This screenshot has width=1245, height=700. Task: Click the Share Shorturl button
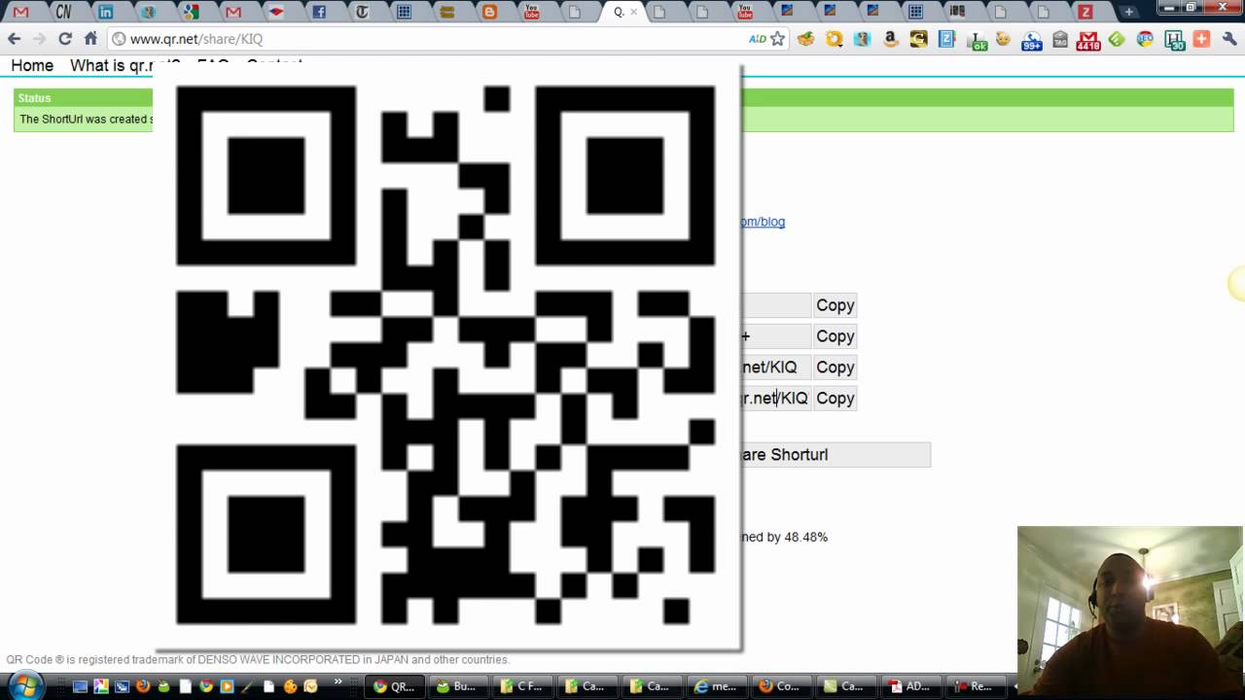[835, 455]
